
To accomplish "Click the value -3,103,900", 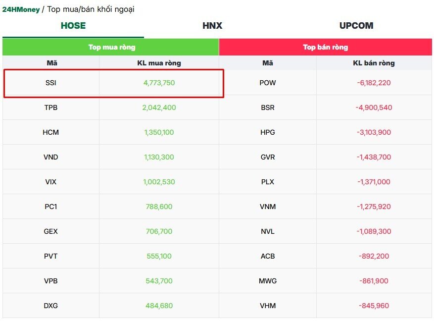I will pos(374,132).
